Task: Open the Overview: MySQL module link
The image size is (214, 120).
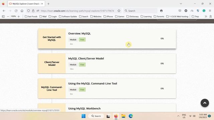Action: pyautogui.click(x=80, y=34)
